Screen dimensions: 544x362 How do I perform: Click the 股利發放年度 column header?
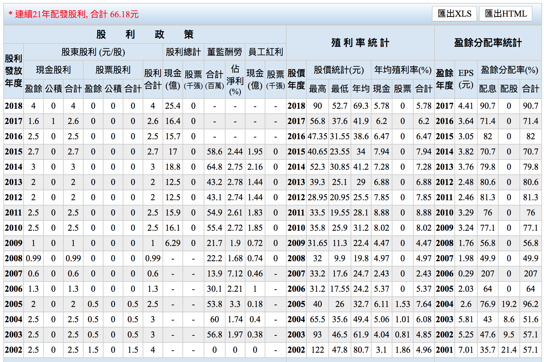pos(14,71)
